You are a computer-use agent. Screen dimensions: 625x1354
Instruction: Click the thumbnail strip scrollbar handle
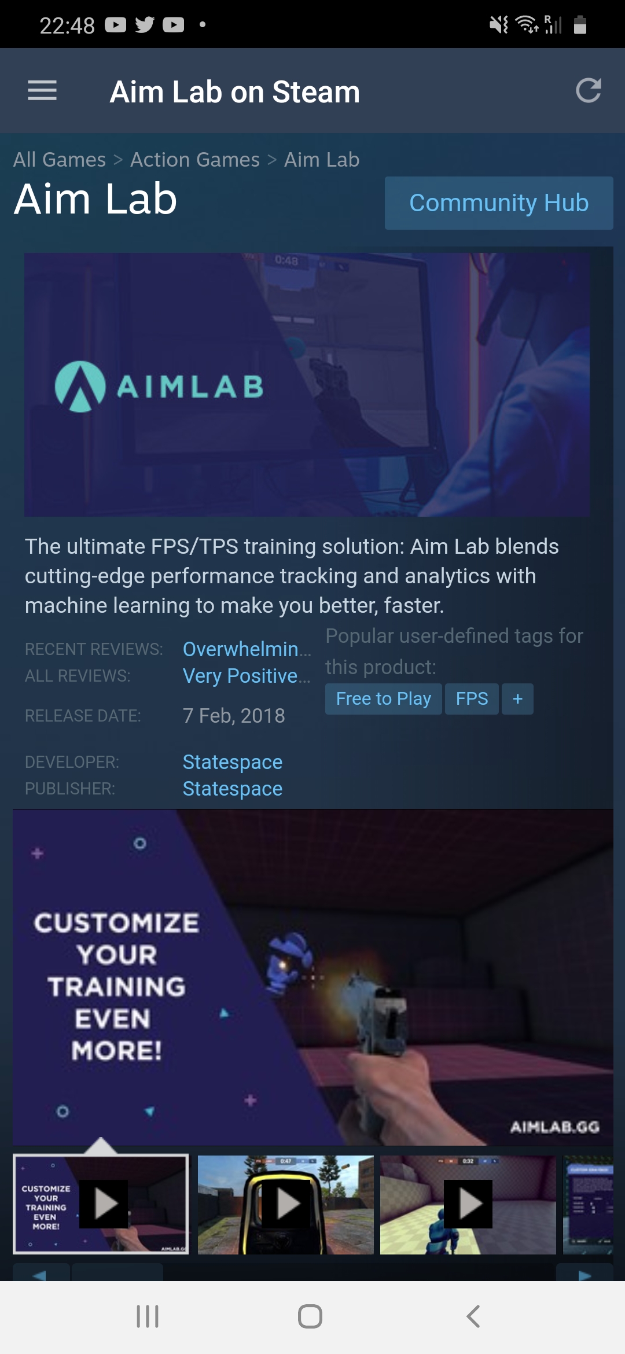click(117, 1273)
